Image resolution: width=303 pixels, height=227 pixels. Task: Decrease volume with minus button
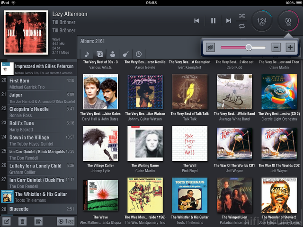tap(276, 47)
